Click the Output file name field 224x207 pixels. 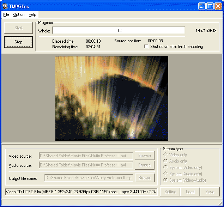tap(89, 178)
